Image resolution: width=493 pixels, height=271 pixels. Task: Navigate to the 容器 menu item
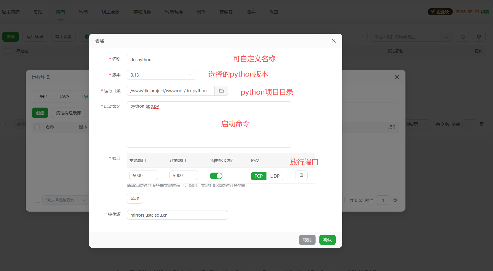pos(83,12)
